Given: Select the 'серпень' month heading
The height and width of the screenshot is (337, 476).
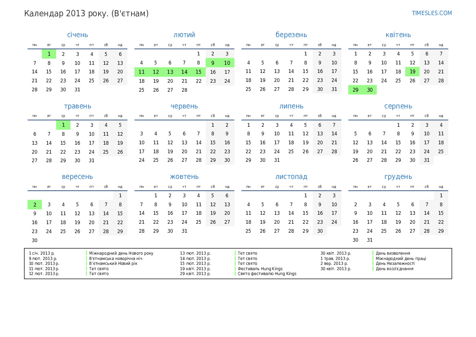Looking at the screenshot, I should coord(398,106).
